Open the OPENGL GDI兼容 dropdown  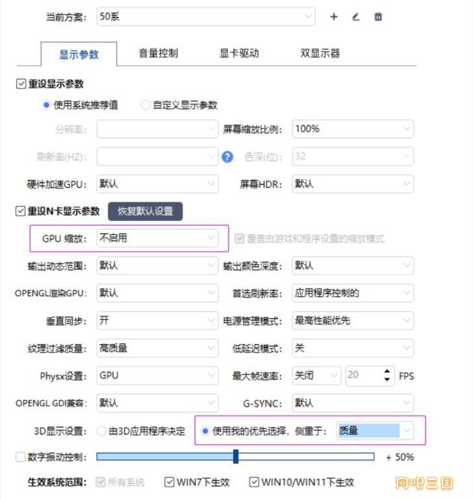pyautogui.click(x=157, y=403)
